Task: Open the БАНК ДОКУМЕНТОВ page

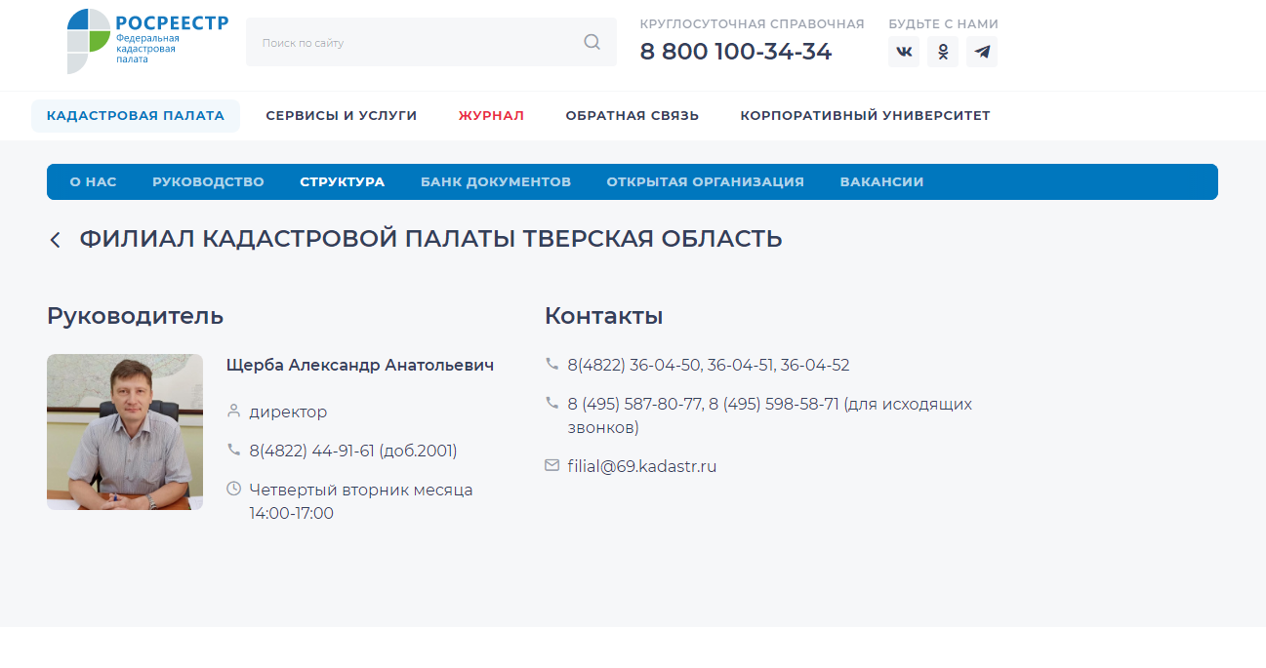Action: (x=496, y=181)
